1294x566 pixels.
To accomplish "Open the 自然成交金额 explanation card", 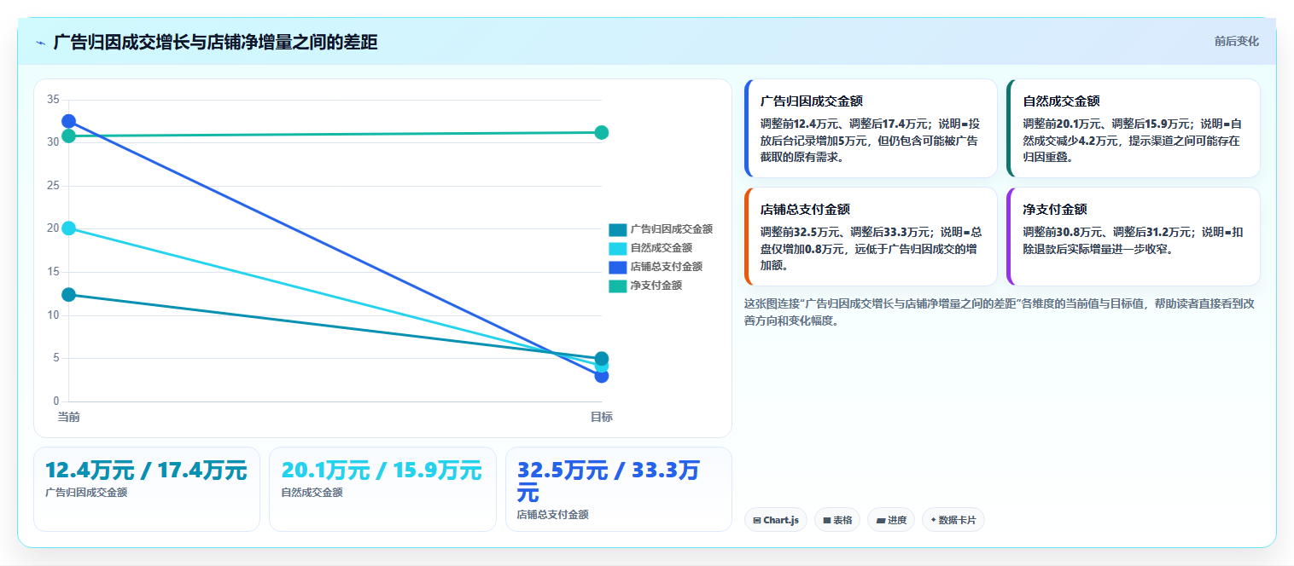I will pyautogui.click(x=1134, y=128).
